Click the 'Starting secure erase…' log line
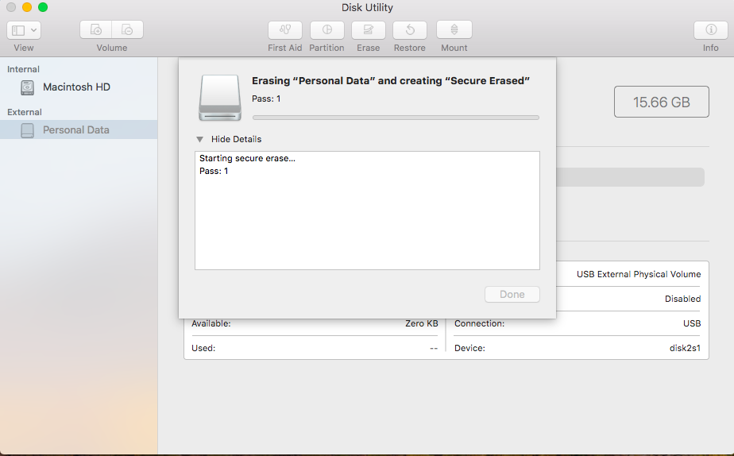The height and width of the screenshot is (456, 734). 247,158
